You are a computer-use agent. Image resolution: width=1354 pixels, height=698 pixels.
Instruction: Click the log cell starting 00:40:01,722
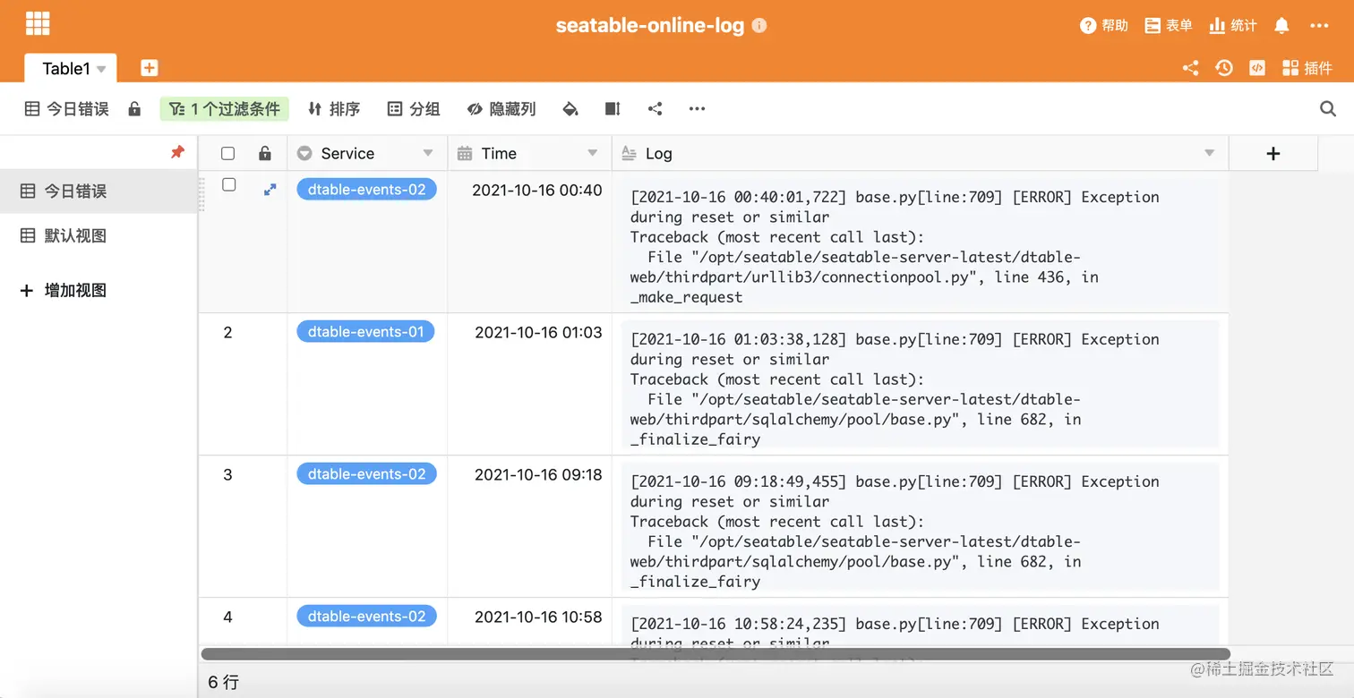point(920,243)
